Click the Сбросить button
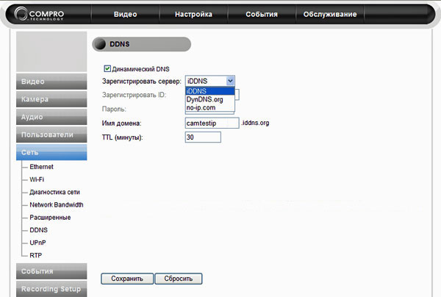The image size is (441, 297). click(179, 279)
